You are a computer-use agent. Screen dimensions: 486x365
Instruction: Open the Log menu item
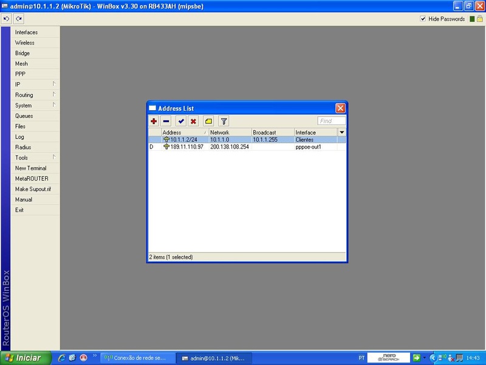point(35,137)
